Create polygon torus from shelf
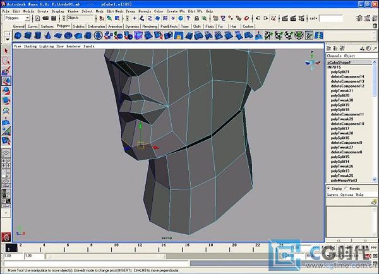The height and width of the screenshot is (274, 379). 68,36
